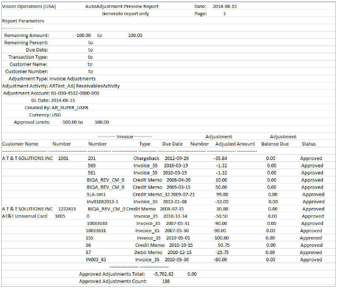Click 'Adjustment Type: Invoice Adjustments' line

pos(52,79)
